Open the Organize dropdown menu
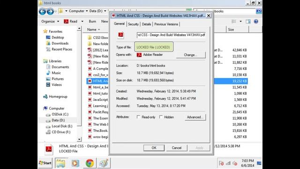 pos(50,21)
